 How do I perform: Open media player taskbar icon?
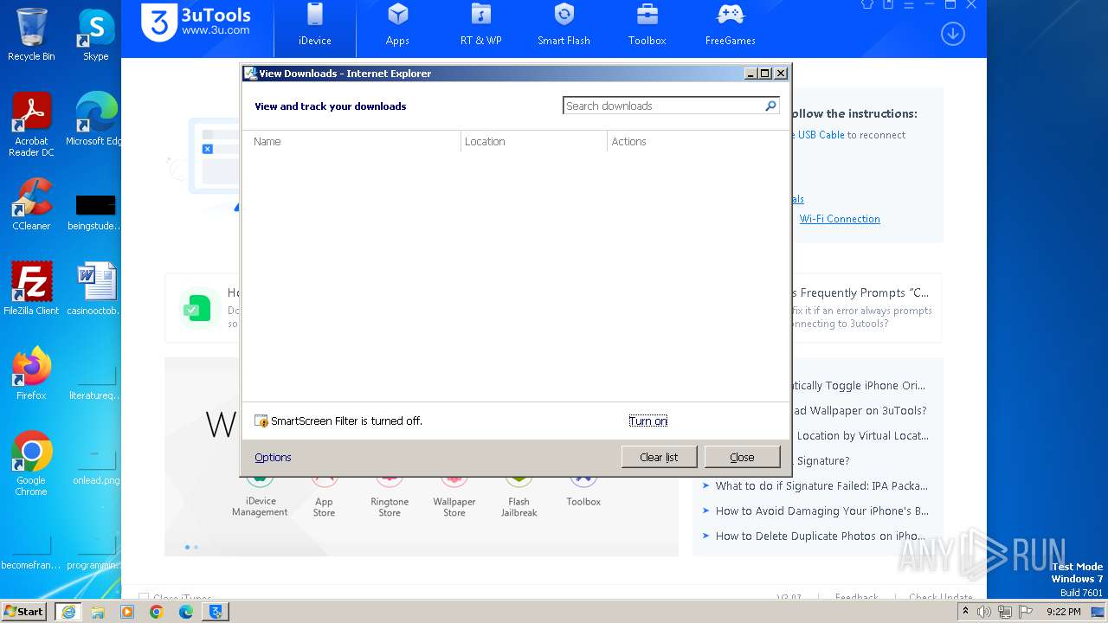point(127,612)
